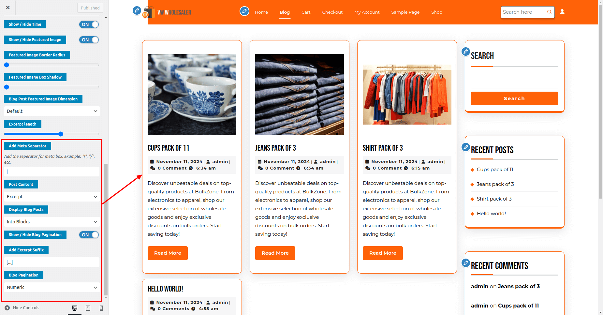603x315 pixels.
Task: Toggle the Show / Hide Blog Pagination switch
Action: 89,235
